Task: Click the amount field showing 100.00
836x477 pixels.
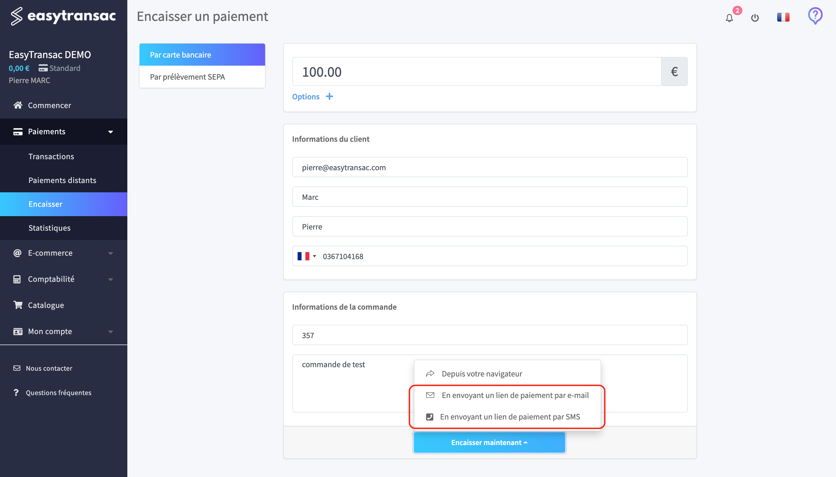Action: [477, 71]
